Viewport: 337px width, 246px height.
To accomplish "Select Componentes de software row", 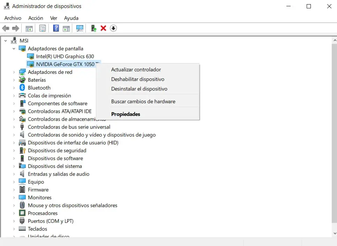I will [x=58, y=103].
